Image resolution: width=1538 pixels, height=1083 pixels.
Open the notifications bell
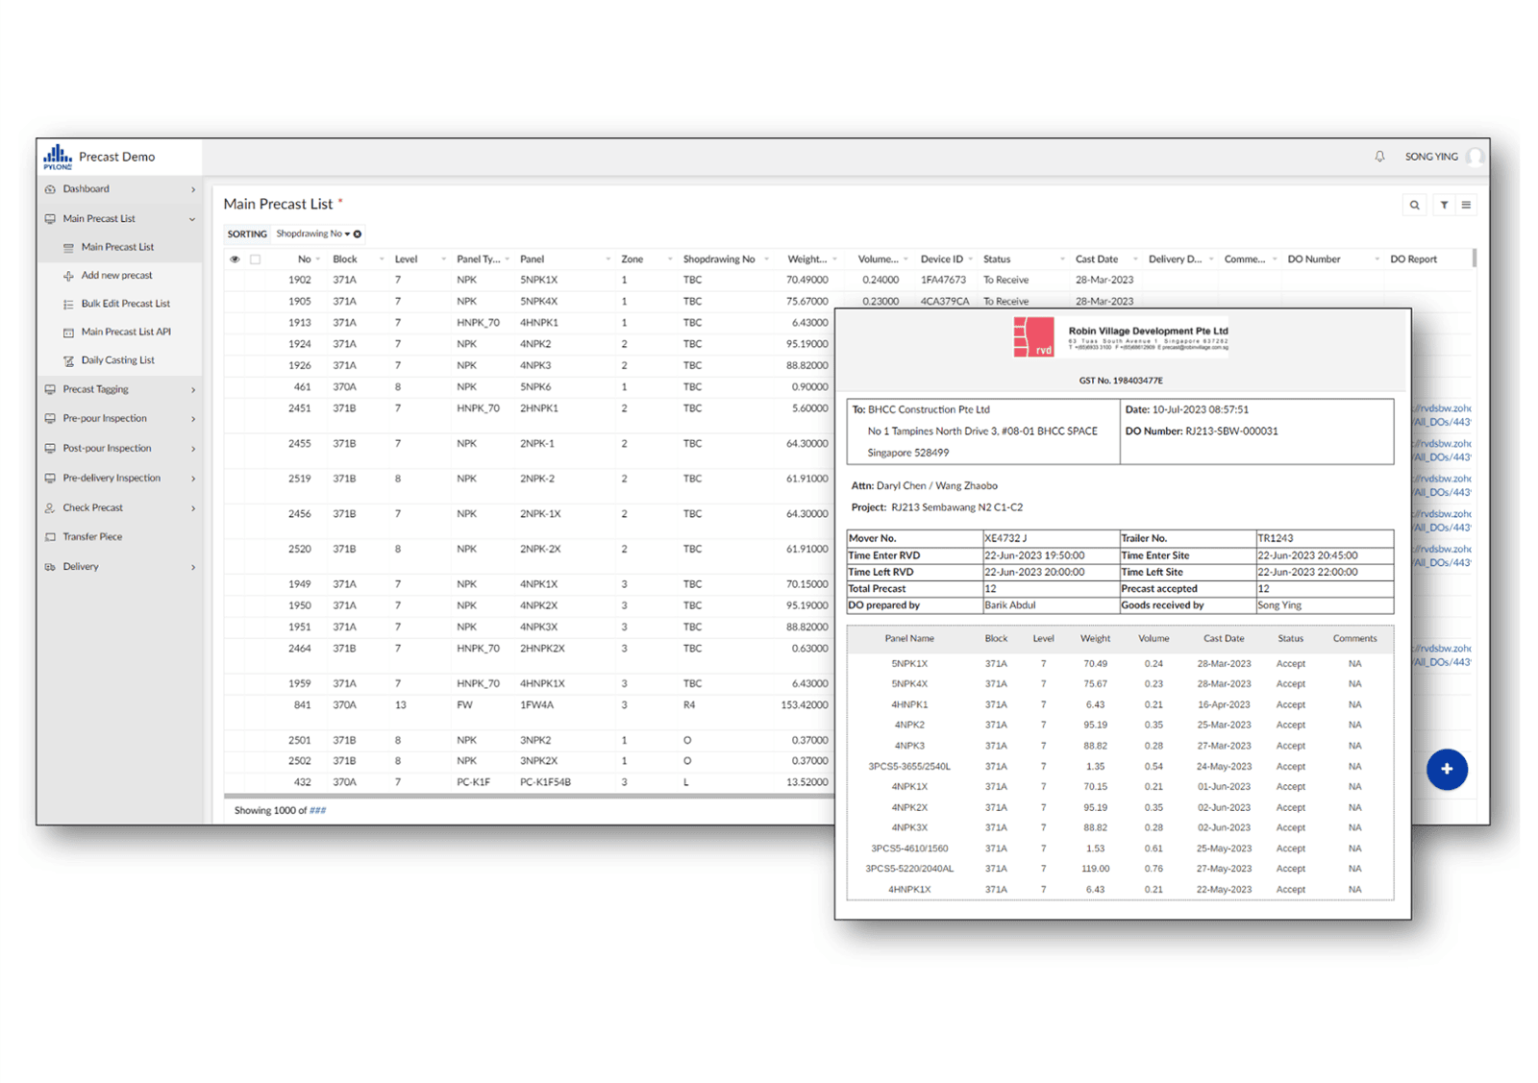[x=1379, y=157]
